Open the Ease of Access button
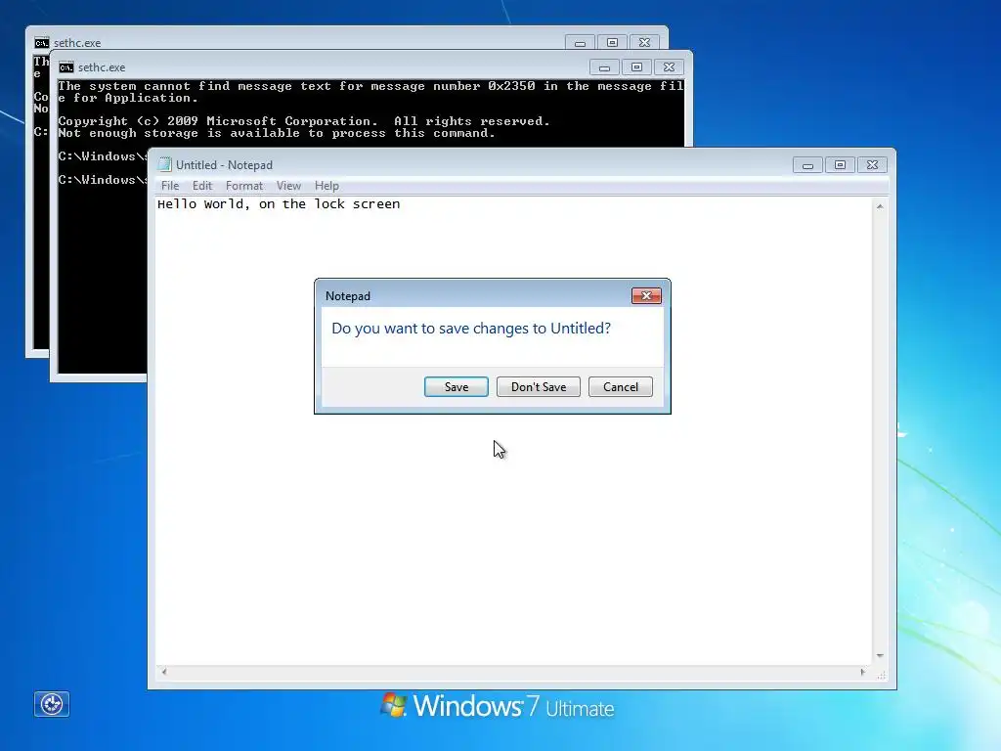This screenshot has width=1001, height=751. [52, 704]
